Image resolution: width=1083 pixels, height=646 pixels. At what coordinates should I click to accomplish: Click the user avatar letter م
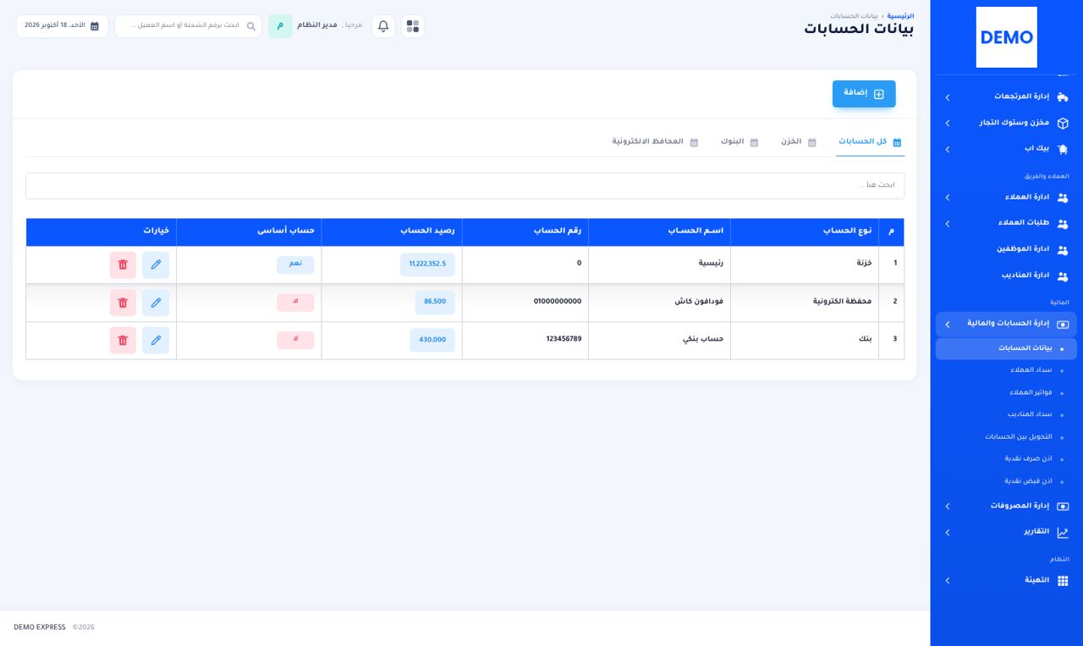[280, 26]
